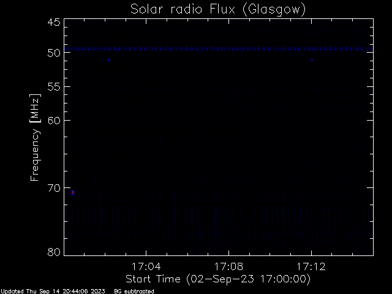This screenshot has height=294, width=392.
Task: Click the red-blue signal spot near 70 MHz
Action: click(x=73, y=192)
